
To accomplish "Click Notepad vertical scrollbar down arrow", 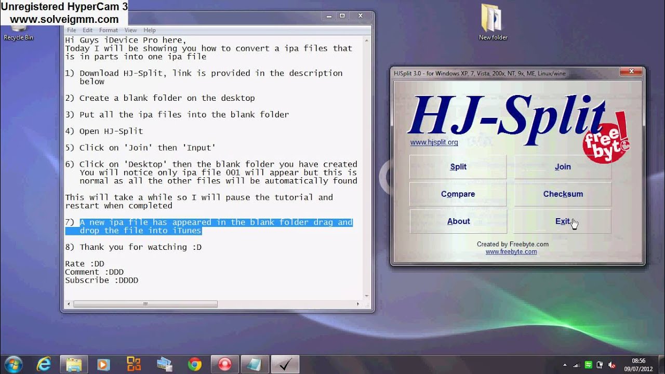I will pyautogui.click(x=367, y=296).
